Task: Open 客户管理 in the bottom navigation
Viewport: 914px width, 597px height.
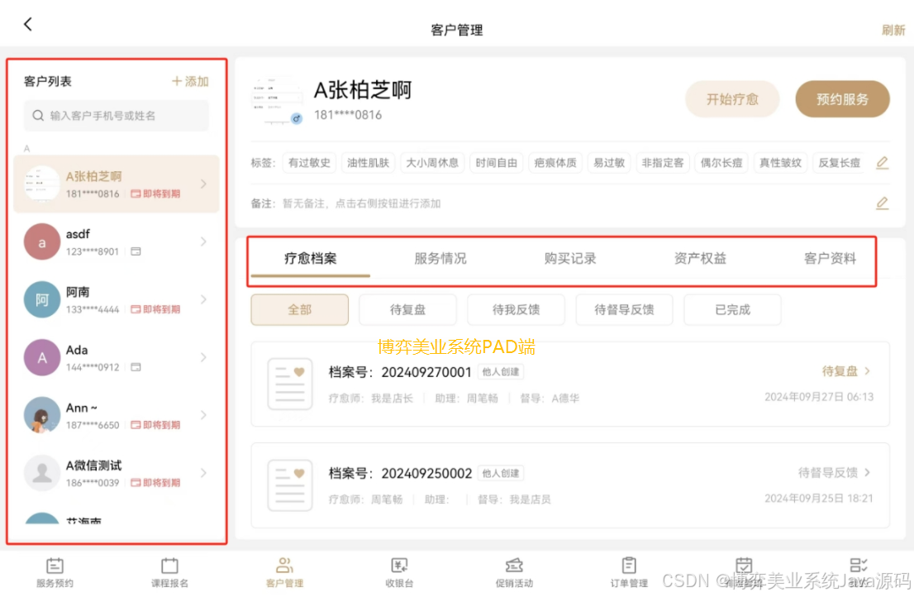Action: tap(284, 572)
